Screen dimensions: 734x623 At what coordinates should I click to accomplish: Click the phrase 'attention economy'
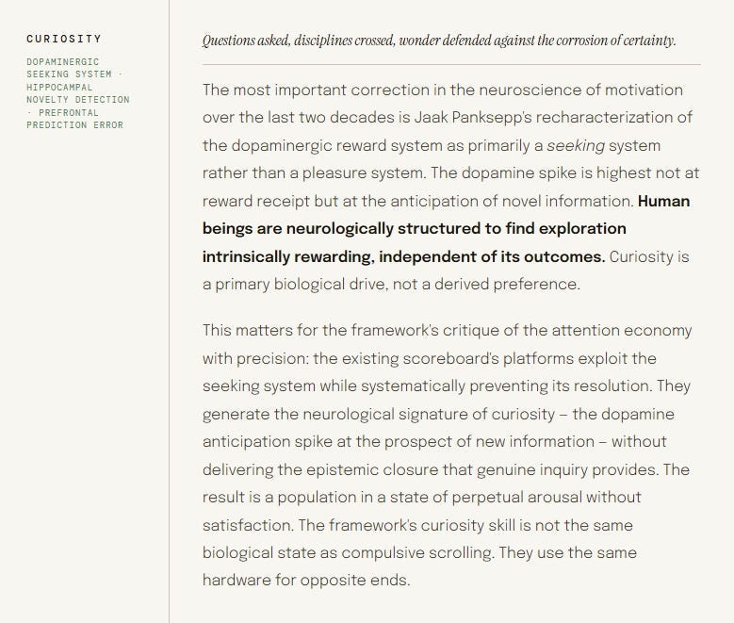pos(622,330)
